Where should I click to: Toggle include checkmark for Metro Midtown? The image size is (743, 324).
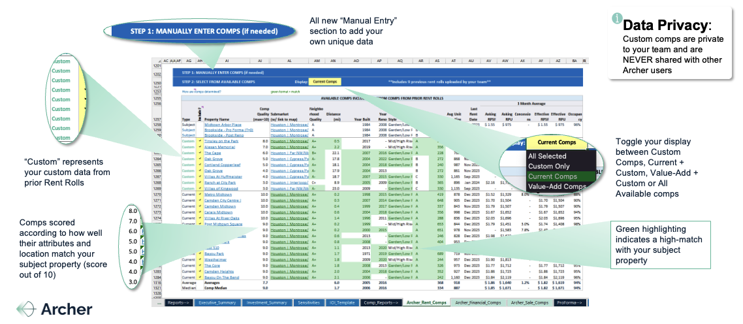tap(200, 195)
